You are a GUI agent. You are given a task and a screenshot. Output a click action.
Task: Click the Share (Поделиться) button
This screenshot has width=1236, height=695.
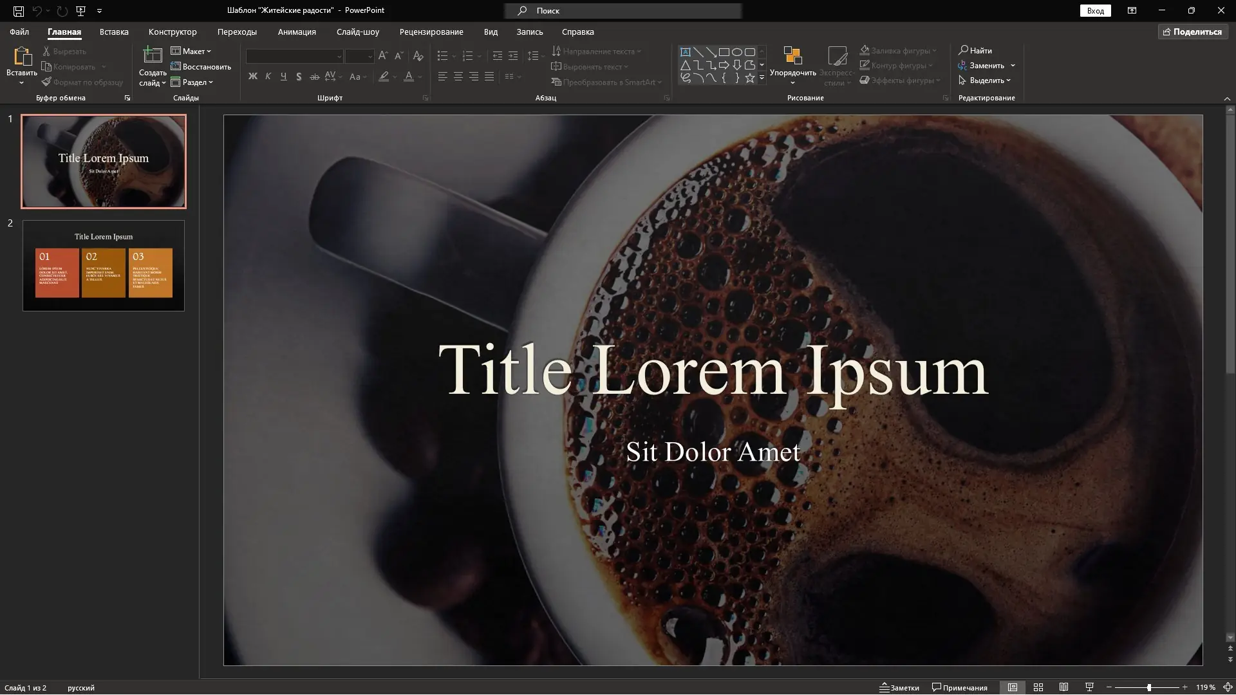pos(1192,32)
